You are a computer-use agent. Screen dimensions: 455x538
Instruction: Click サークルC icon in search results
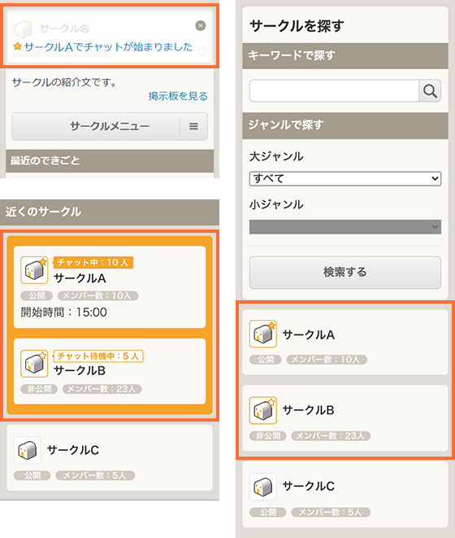point(262,487)
